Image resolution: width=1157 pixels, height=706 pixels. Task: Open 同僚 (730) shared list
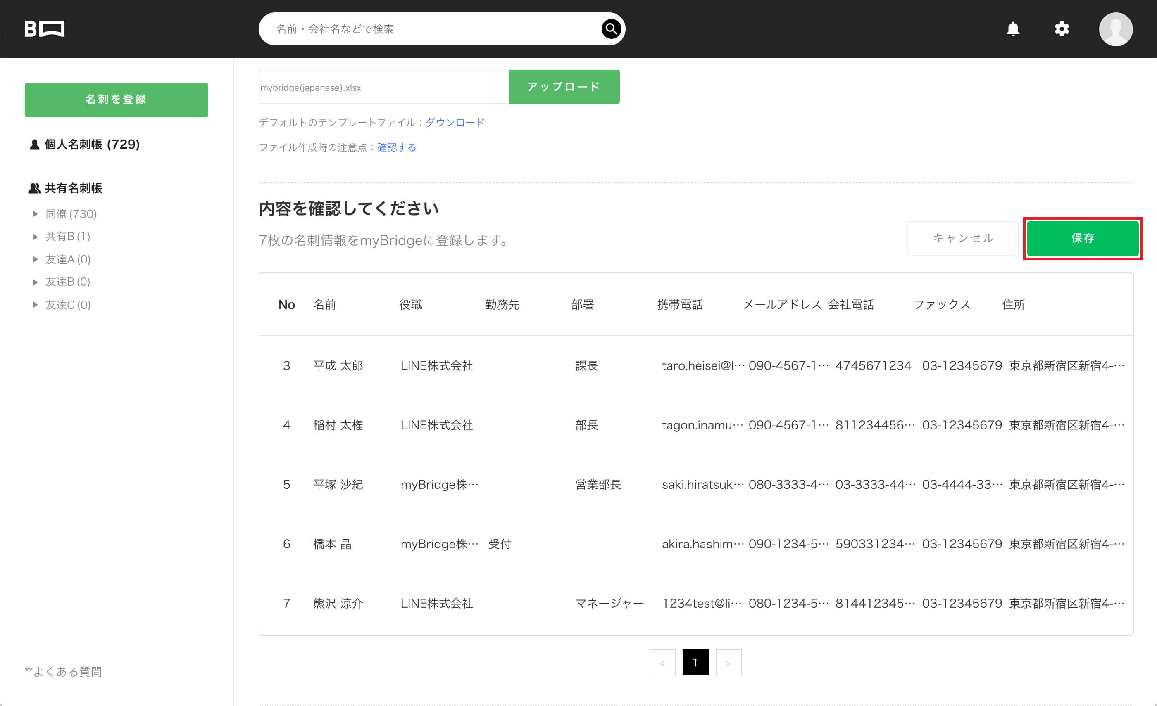click(x=71, y=214)
